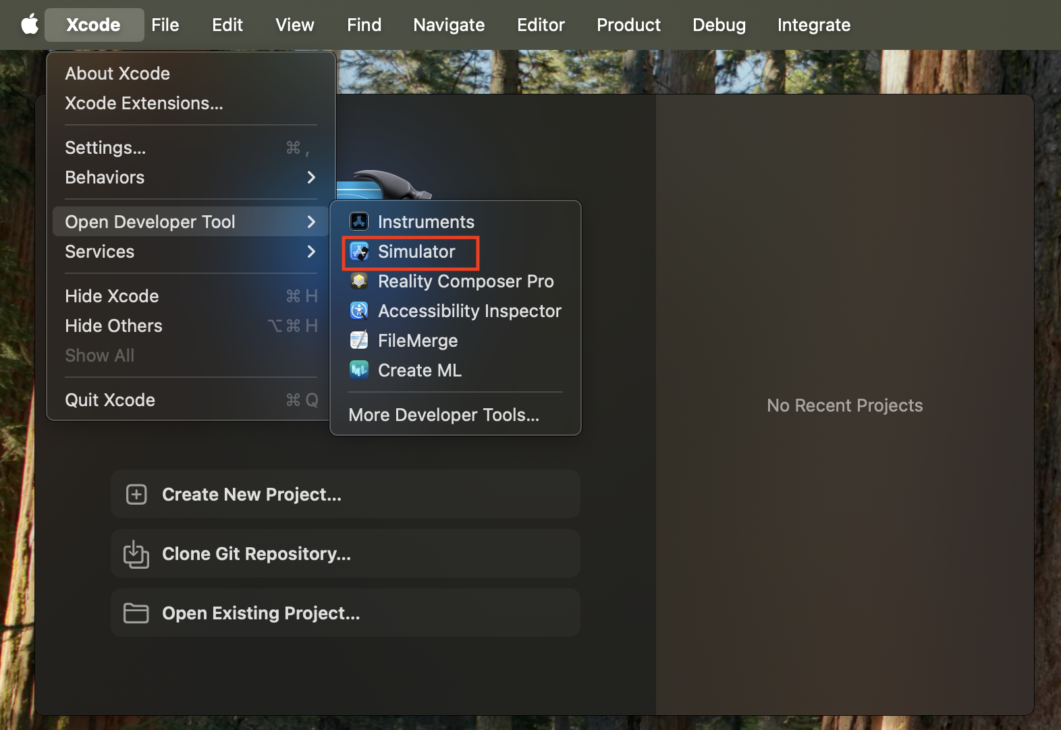Click the Clone Git Repository download icon
Screen dimensions: 1061x730
coord(136,554)
